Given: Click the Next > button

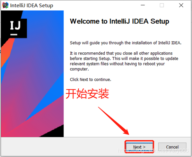Looking at the screenshot, I should pyautogui.click(x=139, y=147).
